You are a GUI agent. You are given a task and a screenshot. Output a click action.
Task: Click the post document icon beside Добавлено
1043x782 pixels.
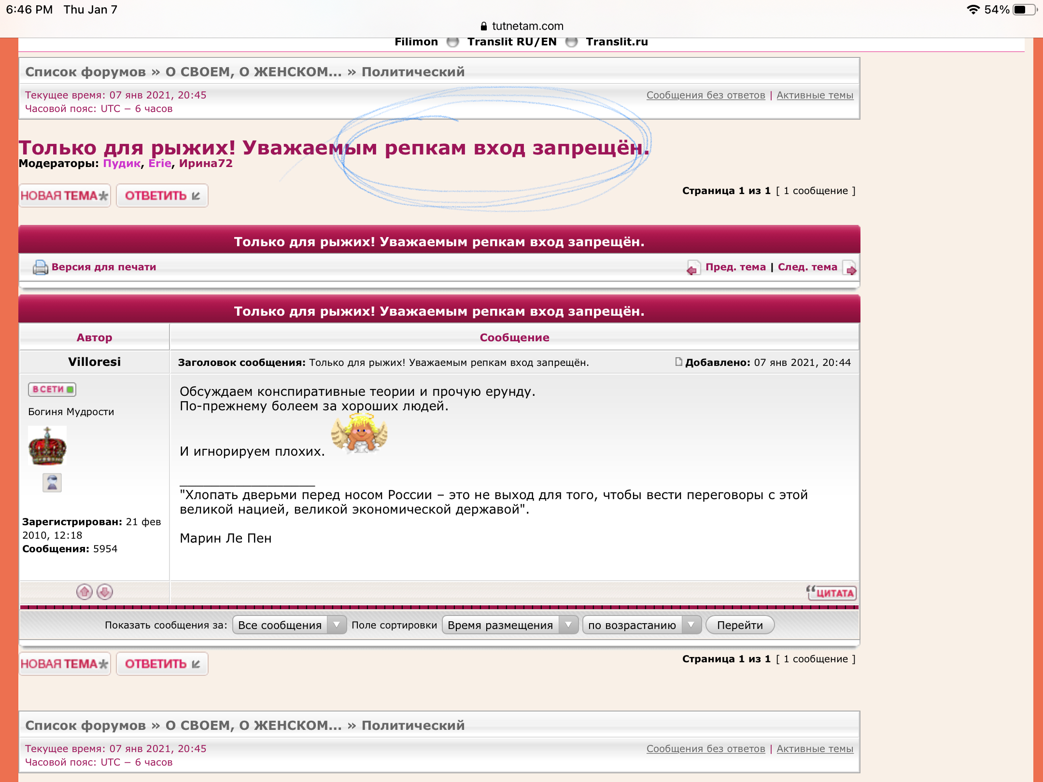[678, 362]
